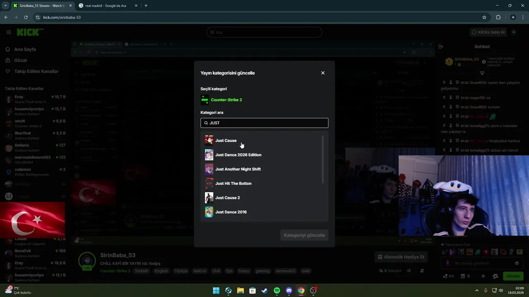The image size is (529, 297).
Task: Bookmark this page with the star
Action: (484, 17)
